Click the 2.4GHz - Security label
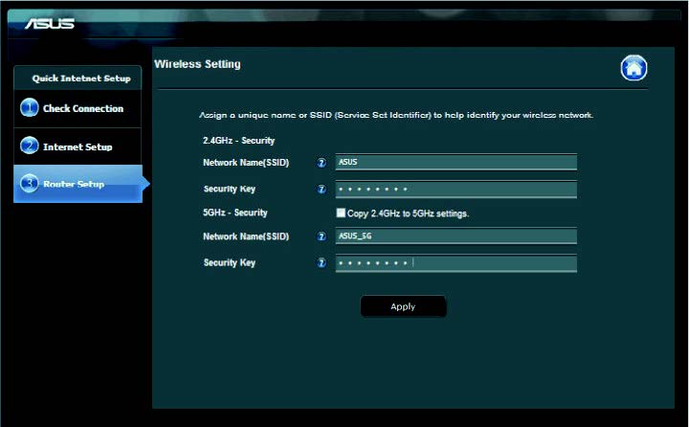The width and height of the screenshot is (689, 427). [x=238, y=141]
